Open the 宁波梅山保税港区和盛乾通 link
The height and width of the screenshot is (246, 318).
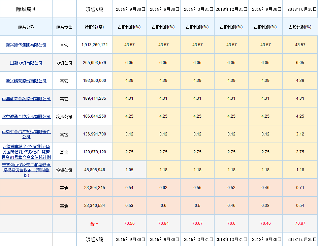[x=26, y=170]
